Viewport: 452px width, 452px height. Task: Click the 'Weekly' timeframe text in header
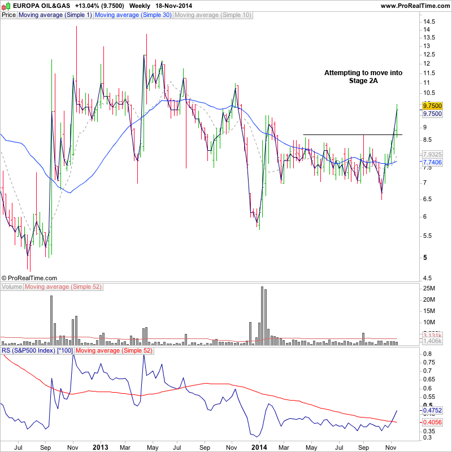[140, 6]
